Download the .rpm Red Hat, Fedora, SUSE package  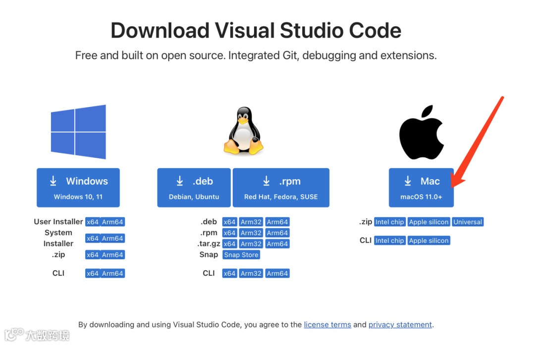(x=281, y=188)
